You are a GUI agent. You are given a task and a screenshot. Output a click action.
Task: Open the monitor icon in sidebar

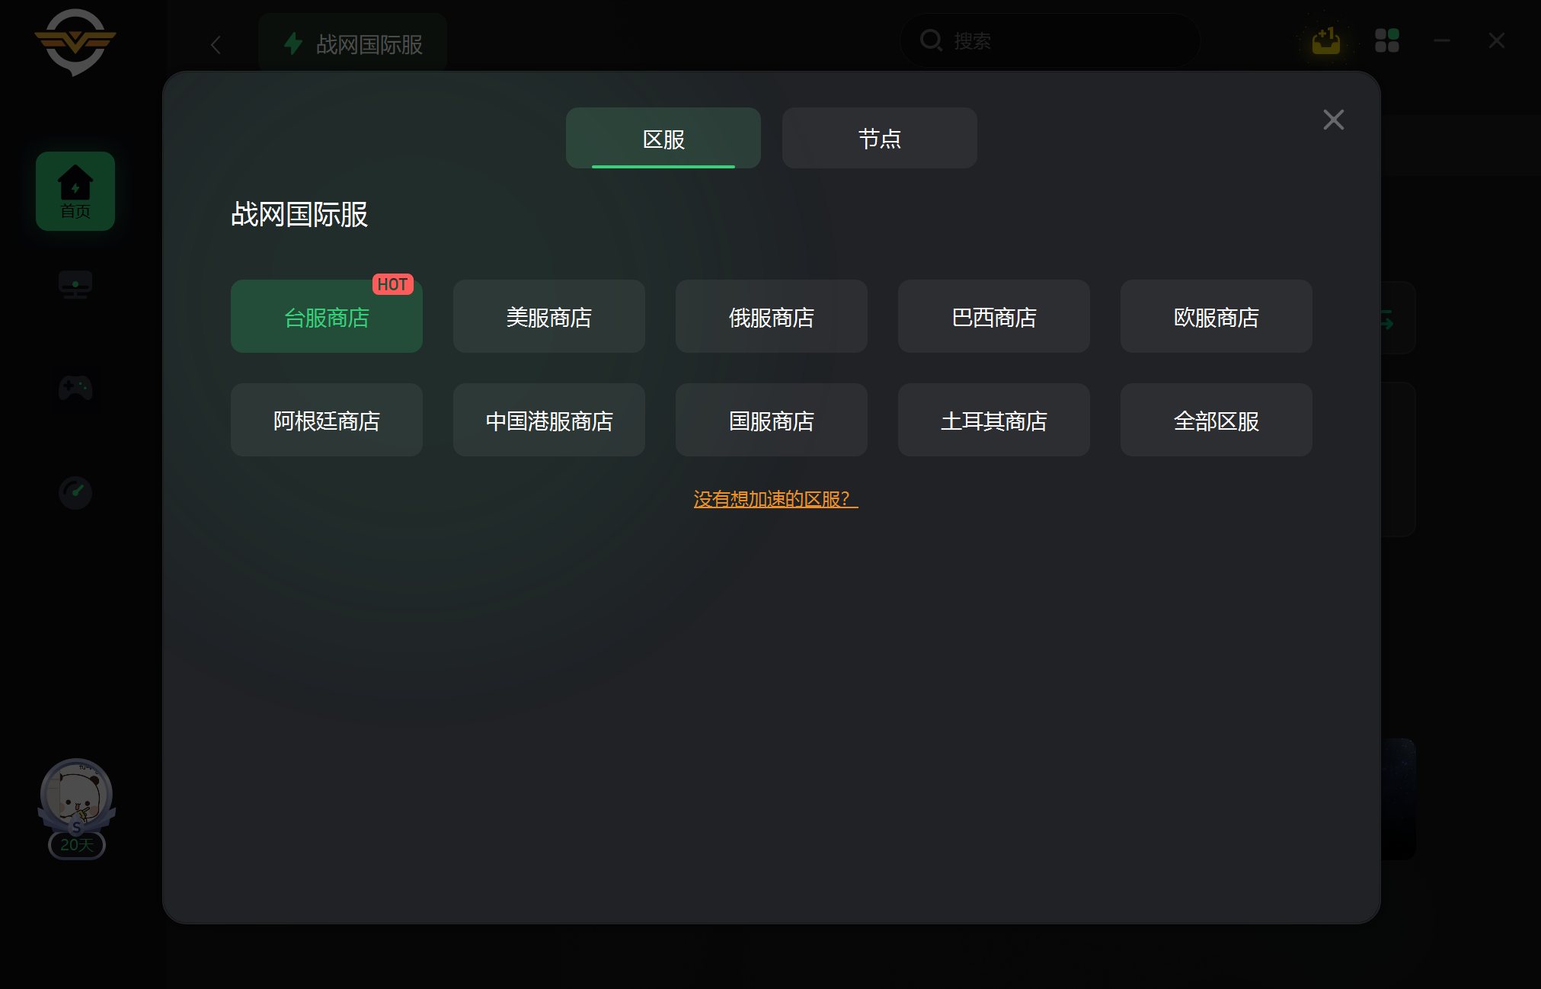click(x=75, y=284)
